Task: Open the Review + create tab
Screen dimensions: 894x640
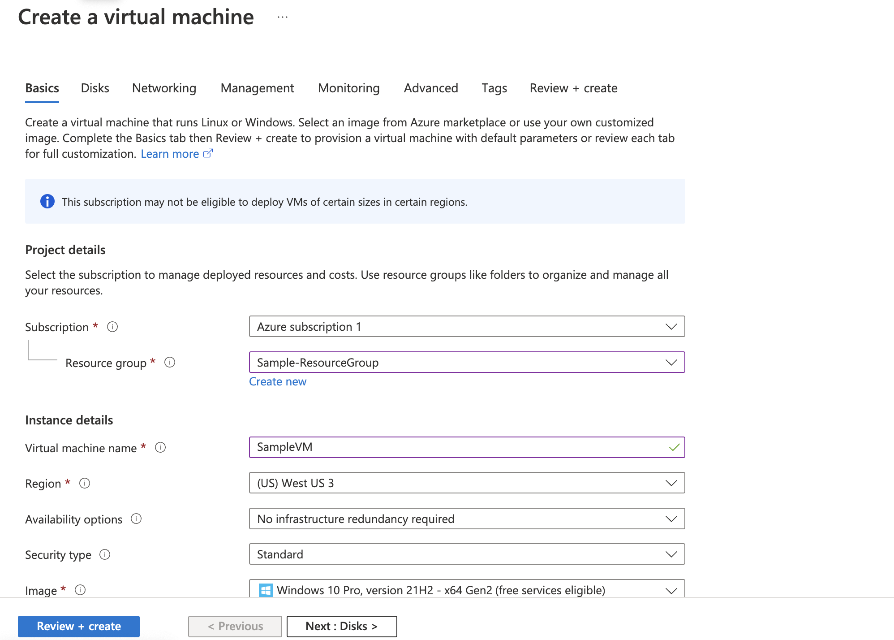Action: [574, 88]
